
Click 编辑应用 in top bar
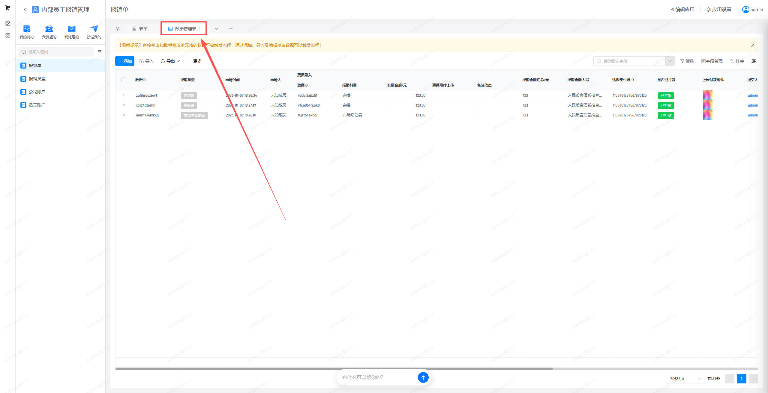pos(682,10)
